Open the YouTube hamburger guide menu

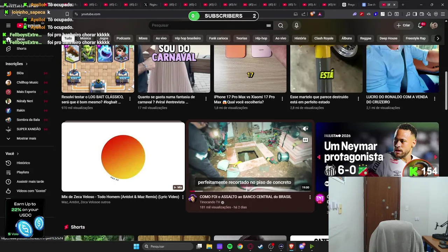(x=8, y=25)
